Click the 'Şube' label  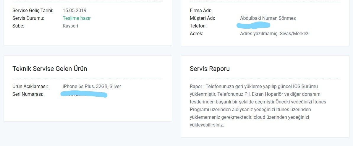(x=18, y=26)
